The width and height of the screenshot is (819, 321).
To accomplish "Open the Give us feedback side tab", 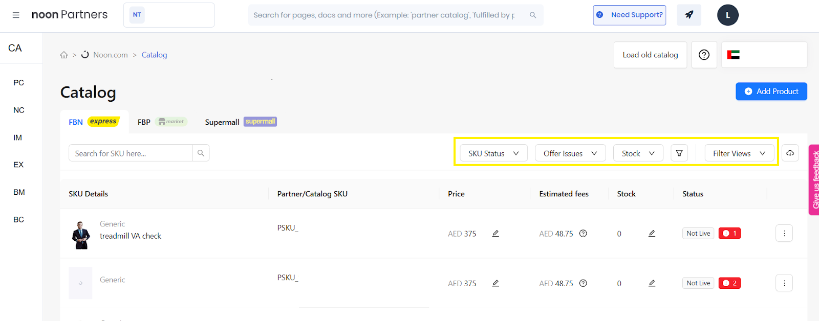I will pyautogui.click(x=814, y=180).
